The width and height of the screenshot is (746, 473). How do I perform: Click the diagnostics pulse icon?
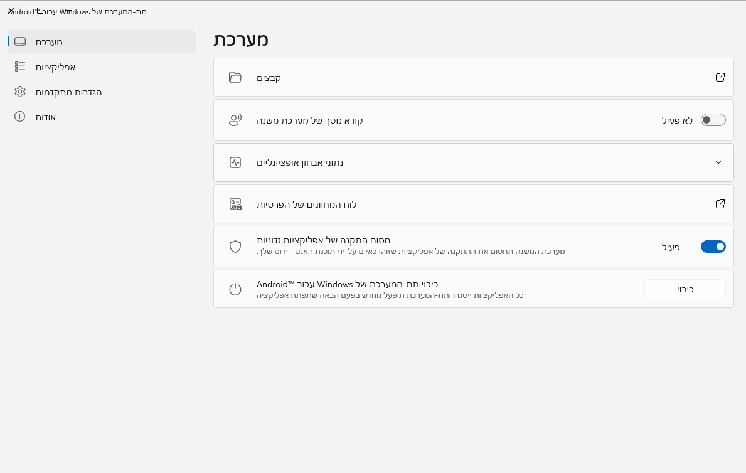[x=235, y=162]
